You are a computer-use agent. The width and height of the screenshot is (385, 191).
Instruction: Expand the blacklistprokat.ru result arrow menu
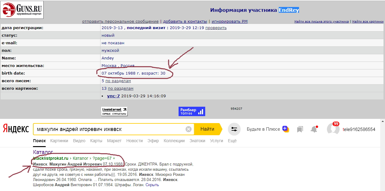tap(114, 159)
